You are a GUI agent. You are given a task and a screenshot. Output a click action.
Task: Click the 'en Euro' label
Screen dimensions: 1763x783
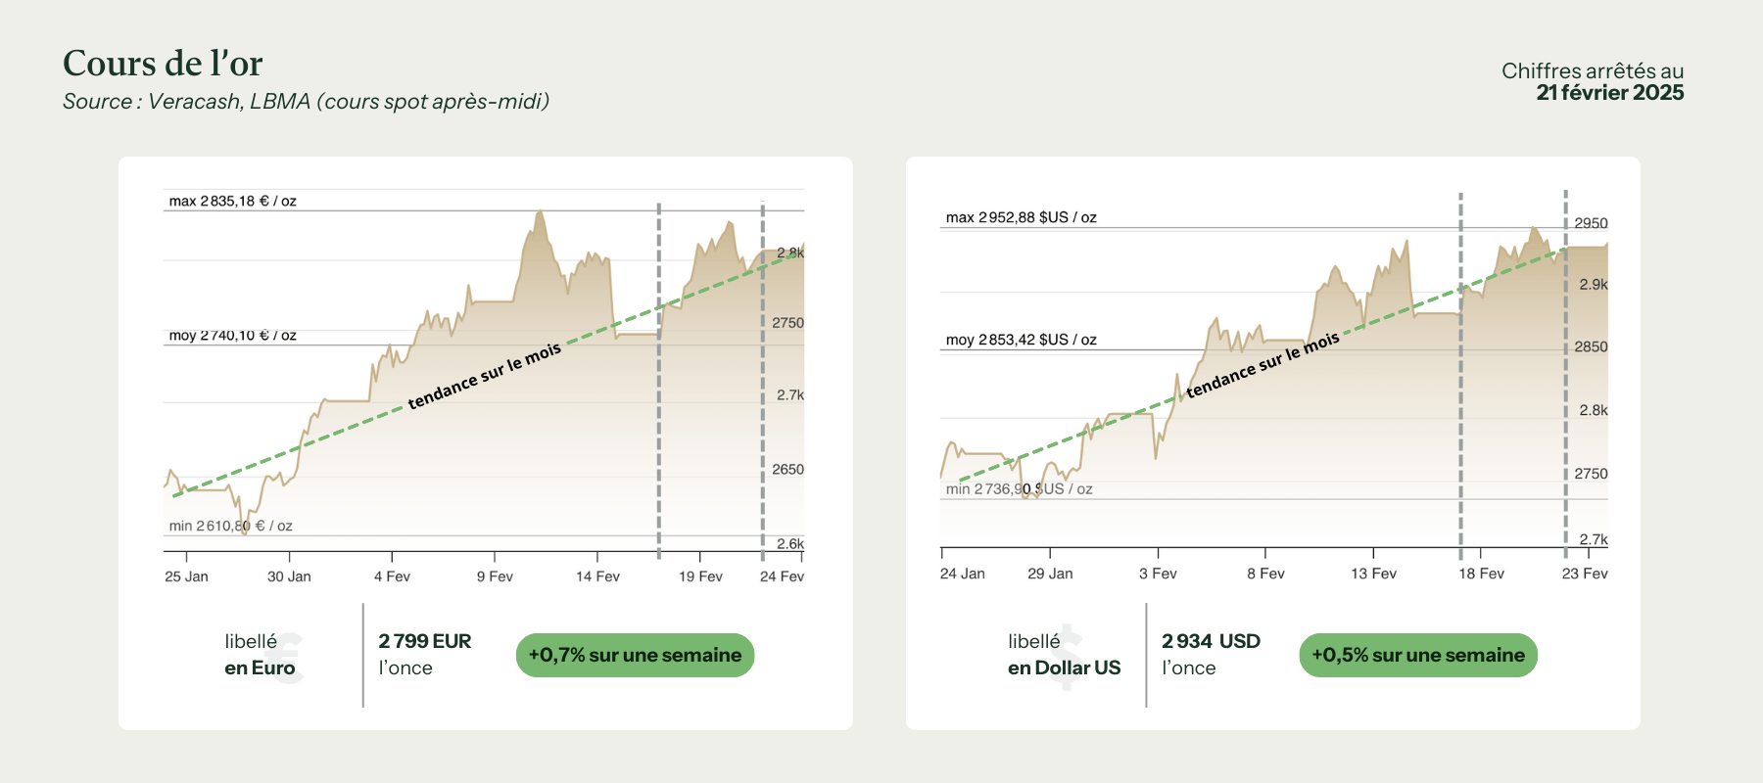point(260,668)
